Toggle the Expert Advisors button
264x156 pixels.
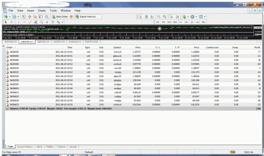coord(86,16)
